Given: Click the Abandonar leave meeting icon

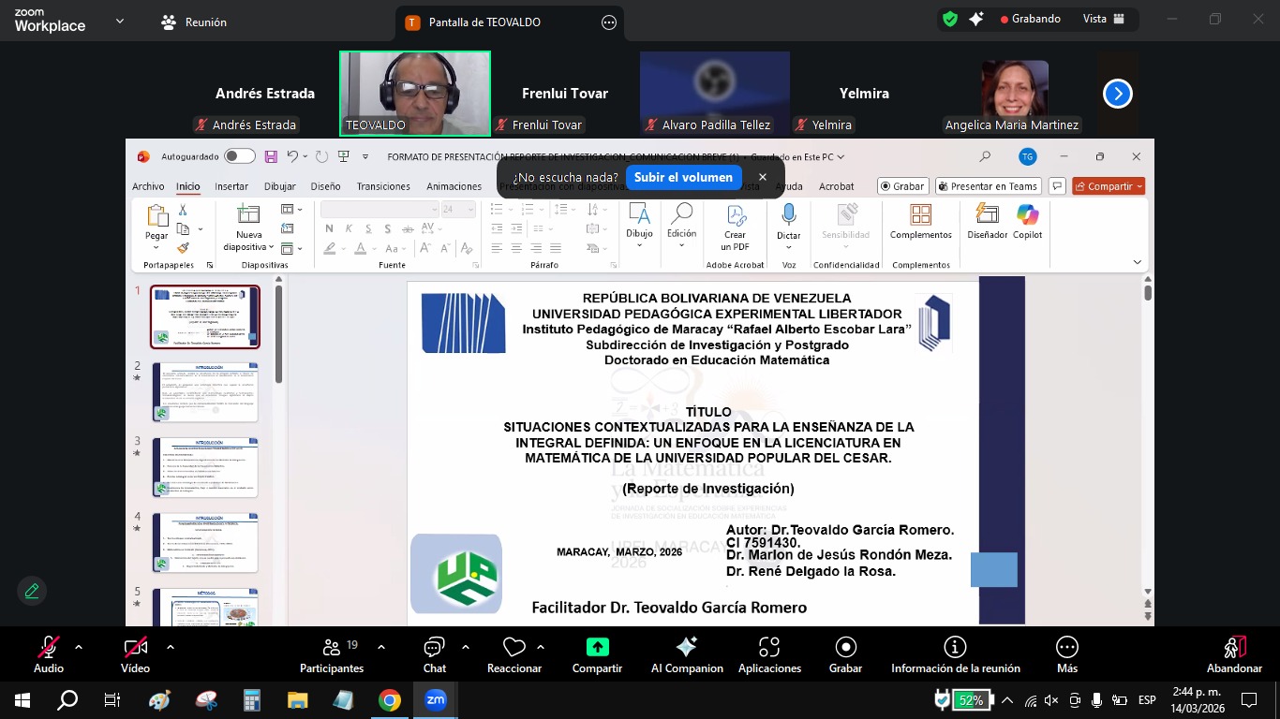Looking at the screenshot, I should coord(1234,648).
